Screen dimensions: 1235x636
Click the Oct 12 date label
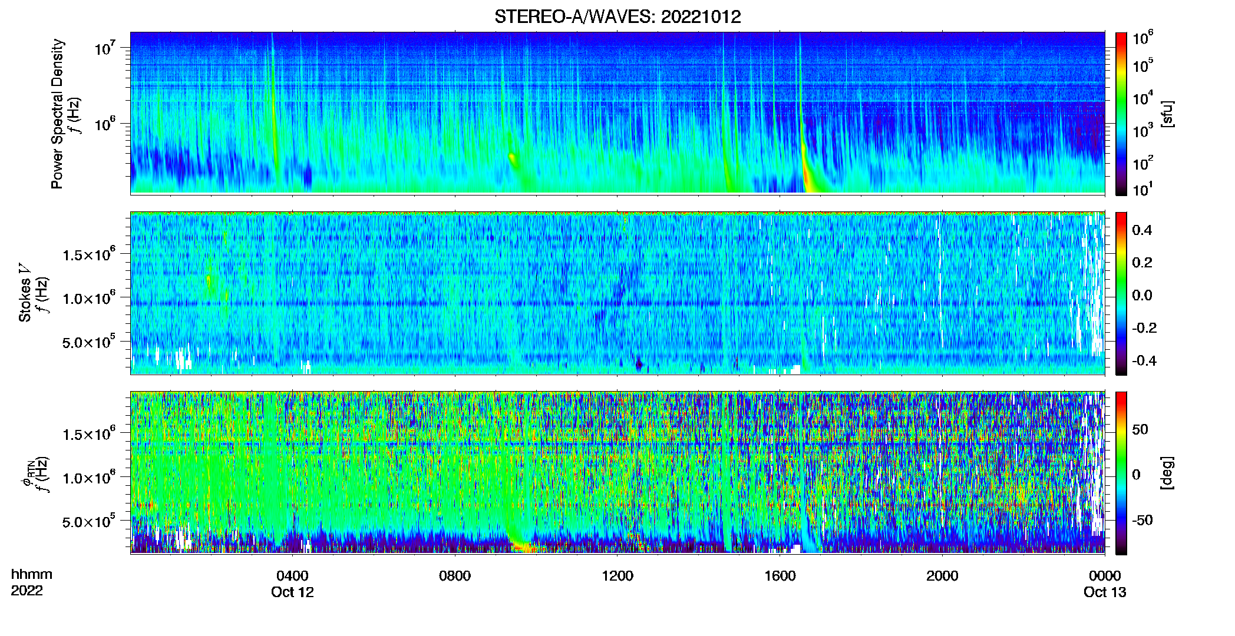292,592
